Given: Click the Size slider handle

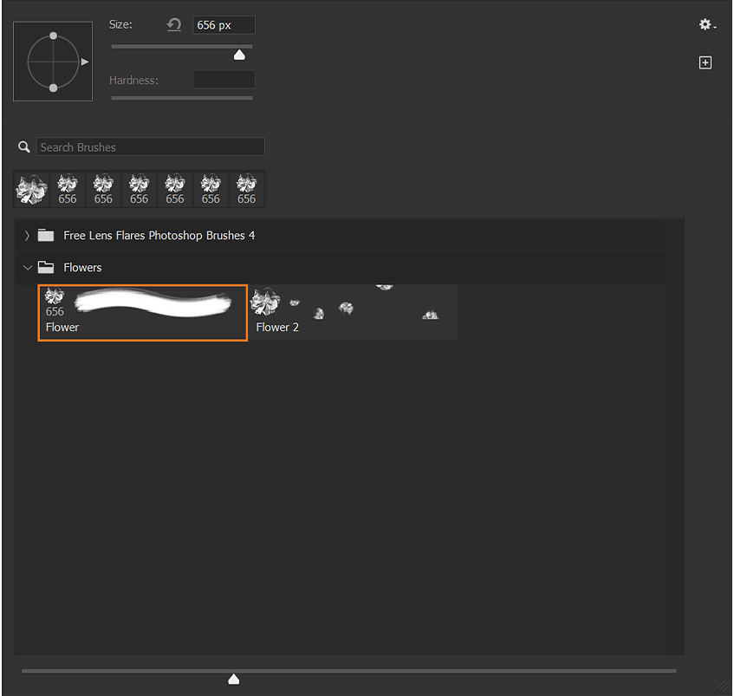Looking at the screenshot, I should [239, 55].
